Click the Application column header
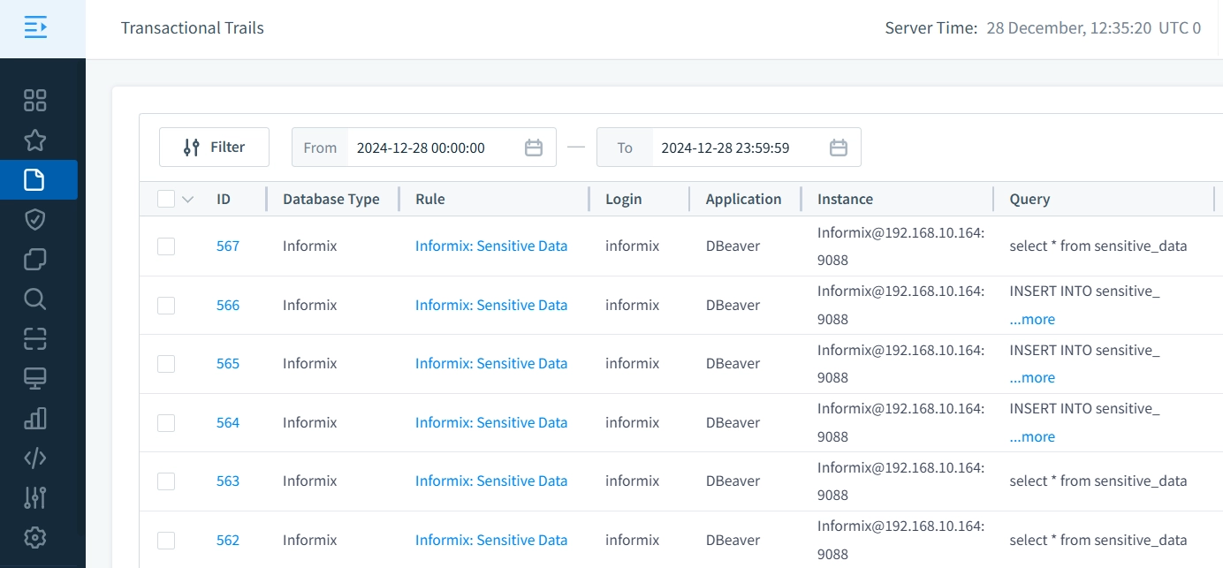 pyautogui.click(x=744, y=200)
